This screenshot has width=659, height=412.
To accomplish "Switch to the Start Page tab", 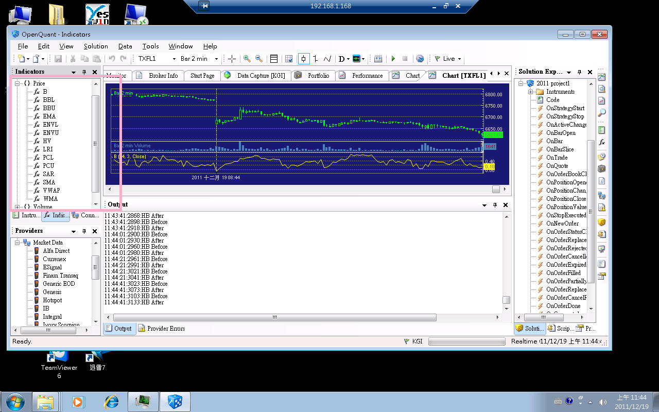I will 202,76.
